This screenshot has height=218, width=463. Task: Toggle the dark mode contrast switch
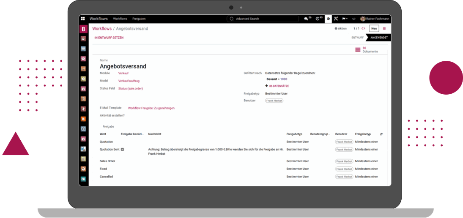[328, 19]
